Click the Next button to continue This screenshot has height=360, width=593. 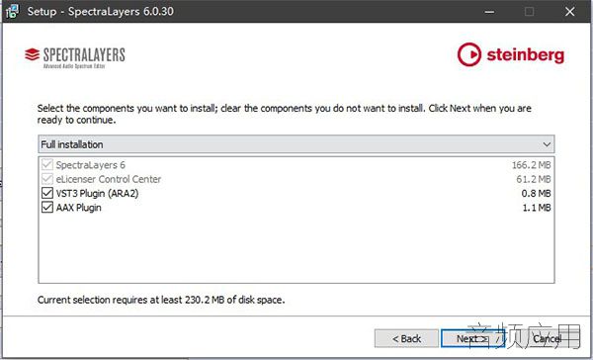472,338
